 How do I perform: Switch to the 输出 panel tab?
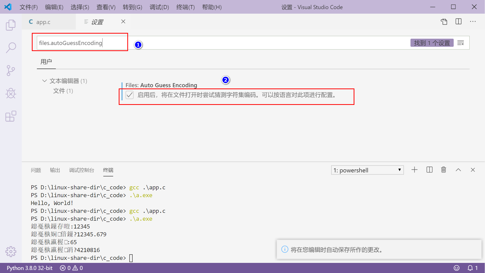coord(55,170)
